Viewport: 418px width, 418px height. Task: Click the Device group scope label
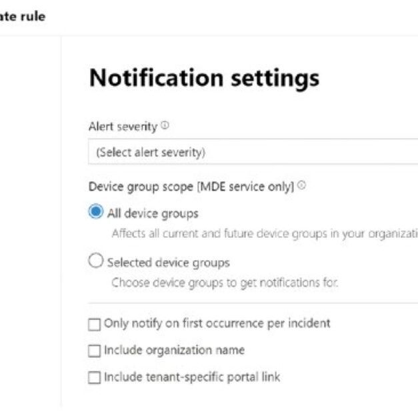[191, 187]
